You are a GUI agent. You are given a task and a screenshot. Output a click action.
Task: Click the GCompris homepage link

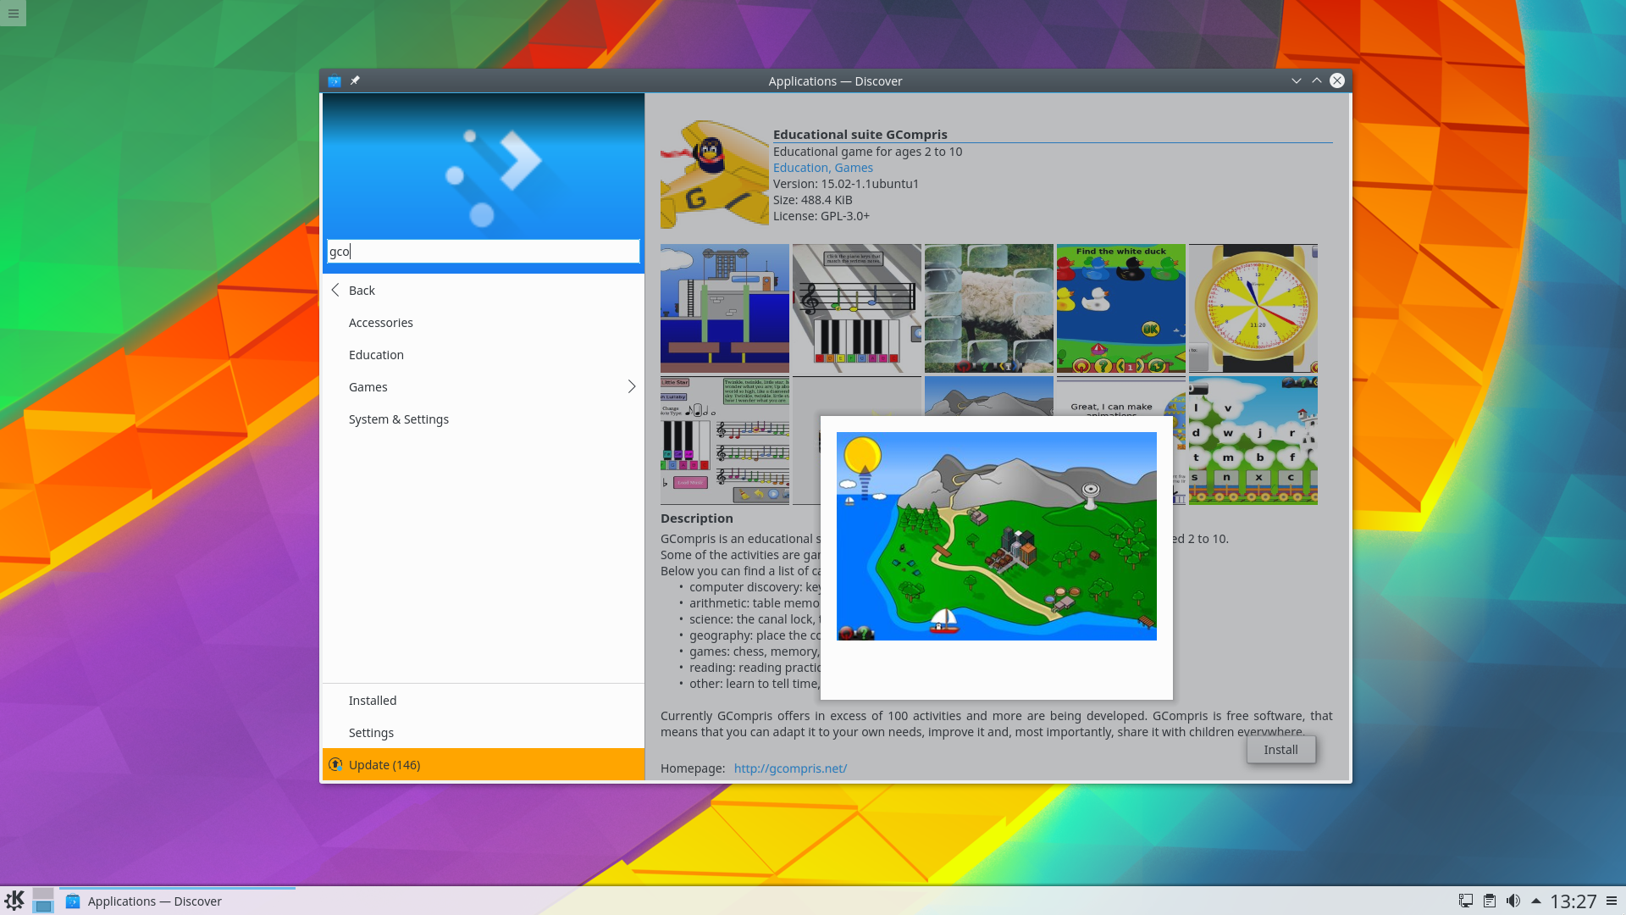[789, 768]
